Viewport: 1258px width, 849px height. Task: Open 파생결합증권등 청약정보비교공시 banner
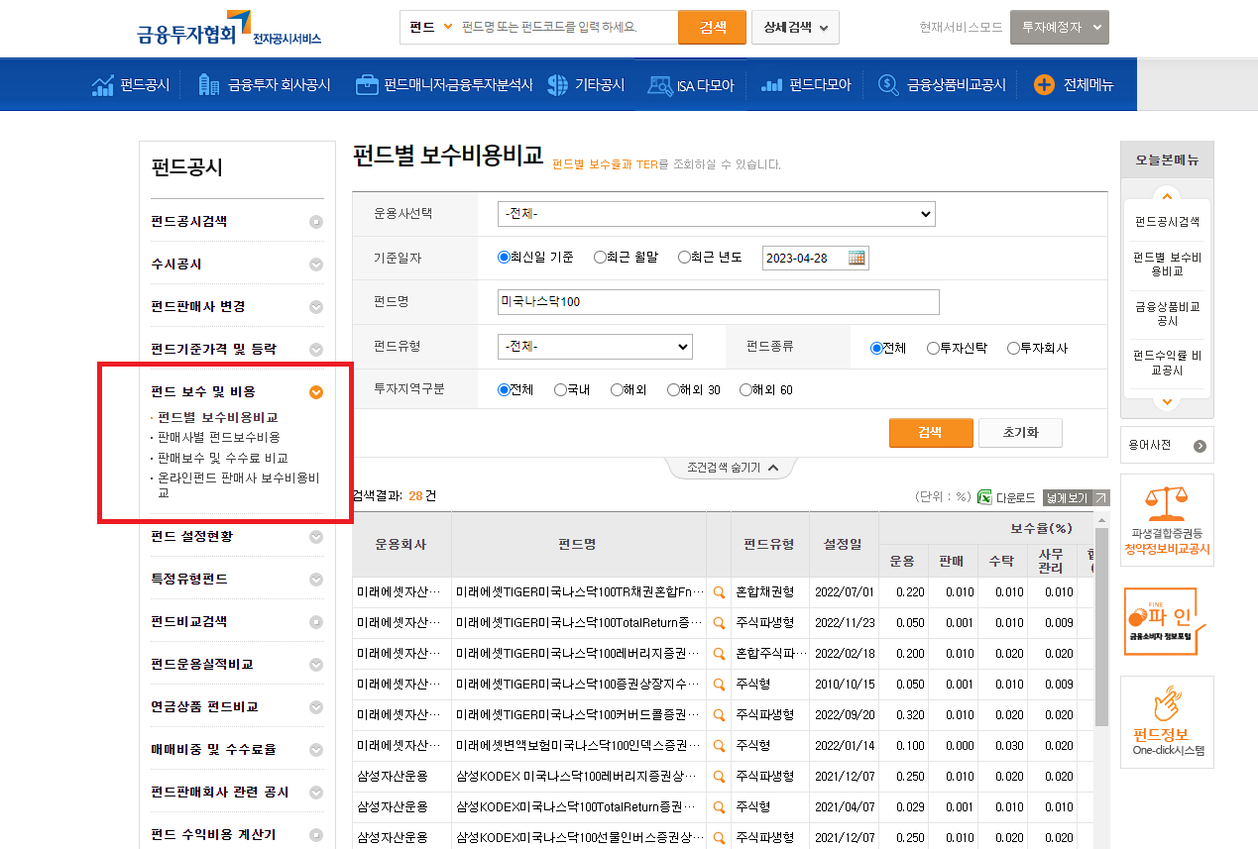1167,520
